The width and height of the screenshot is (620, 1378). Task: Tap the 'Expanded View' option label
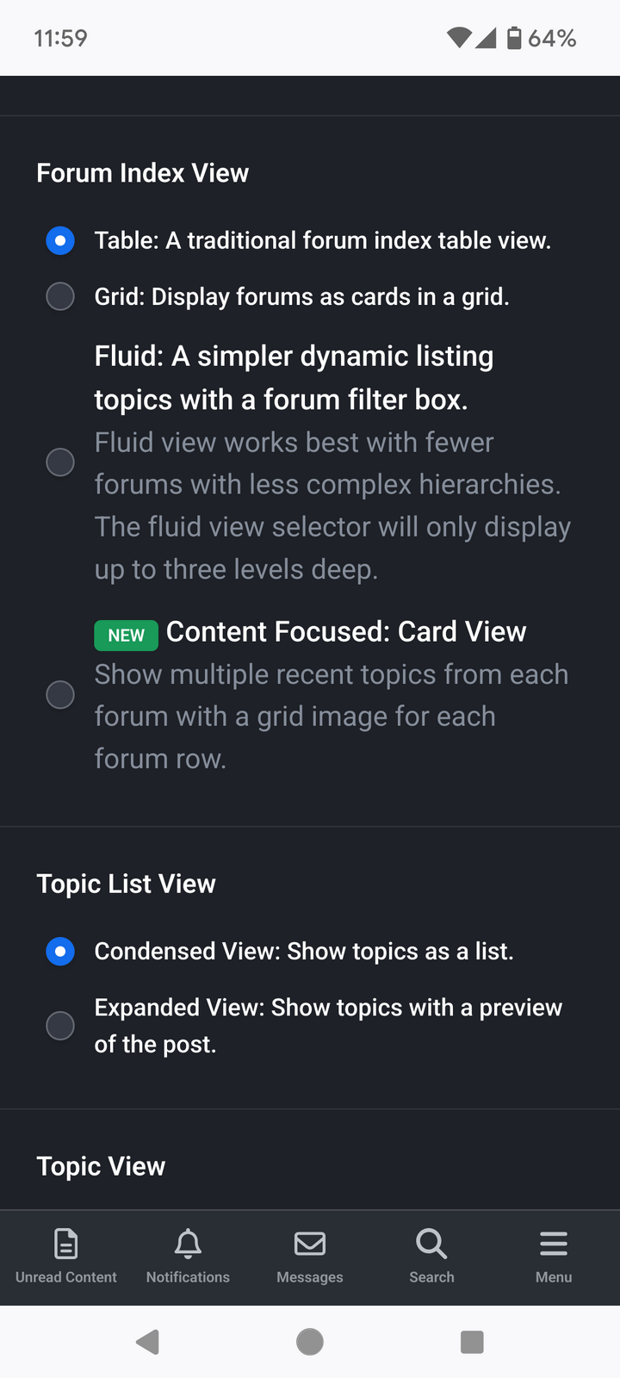pos(328,1026)
